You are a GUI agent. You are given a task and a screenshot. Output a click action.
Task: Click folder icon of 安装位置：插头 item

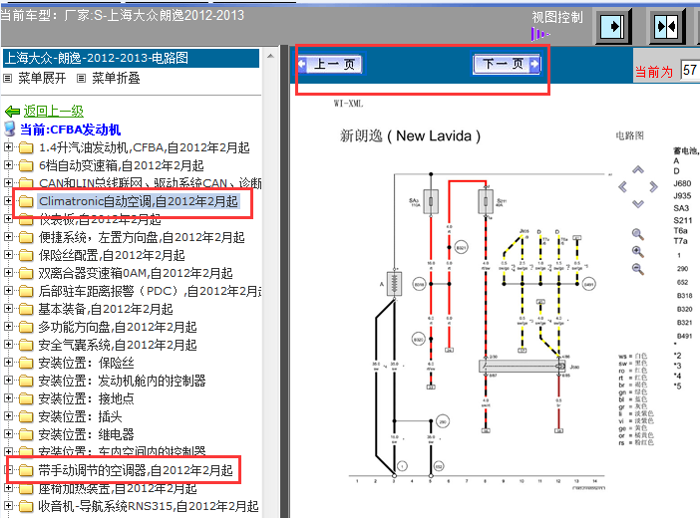(x=26, y=416)
